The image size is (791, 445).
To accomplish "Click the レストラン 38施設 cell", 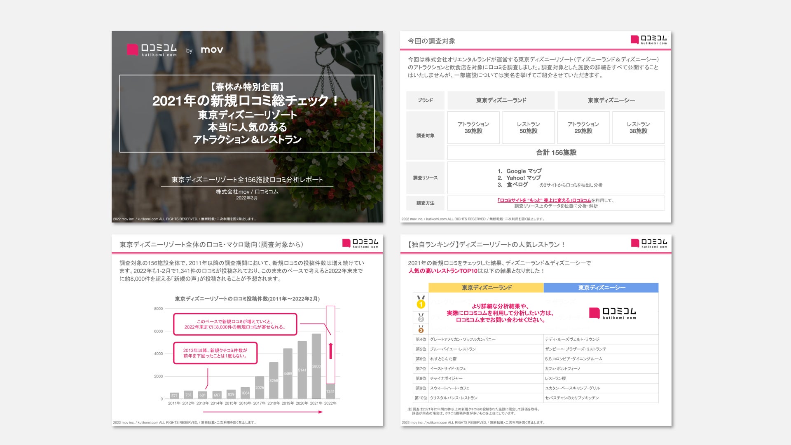I will [638, 127].
